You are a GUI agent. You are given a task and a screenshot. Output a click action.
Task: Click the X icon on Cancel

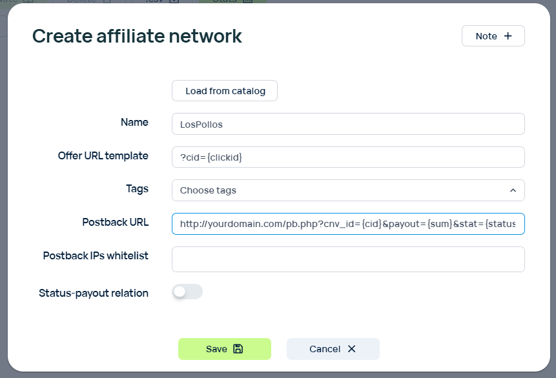click(x=351, y=349)
